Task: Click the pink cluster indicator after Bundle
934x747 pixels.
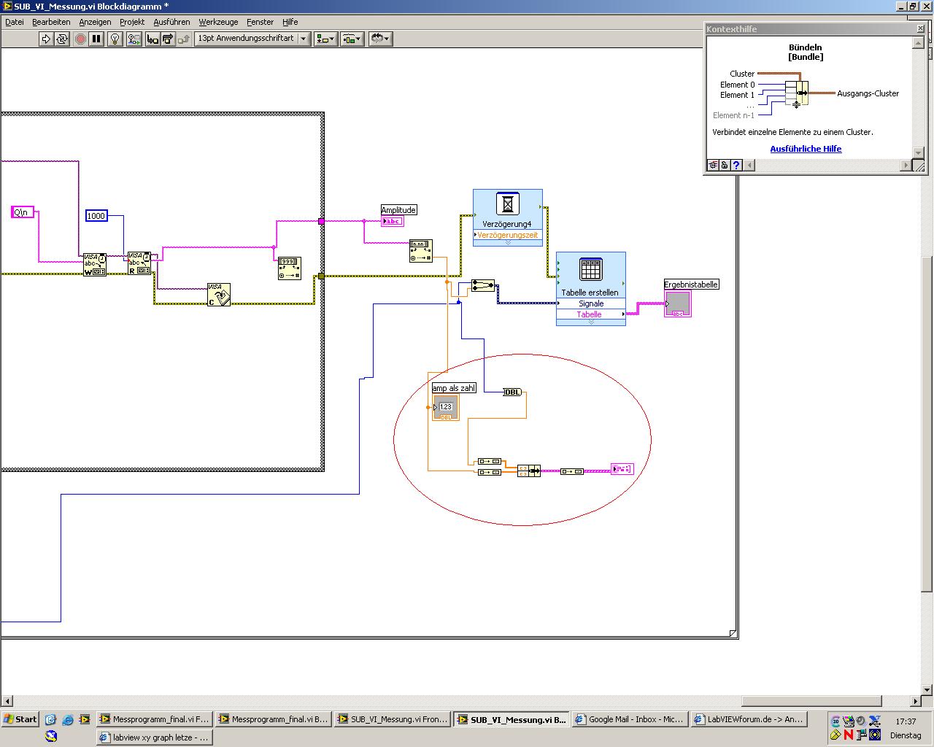Action: [622, 469]
